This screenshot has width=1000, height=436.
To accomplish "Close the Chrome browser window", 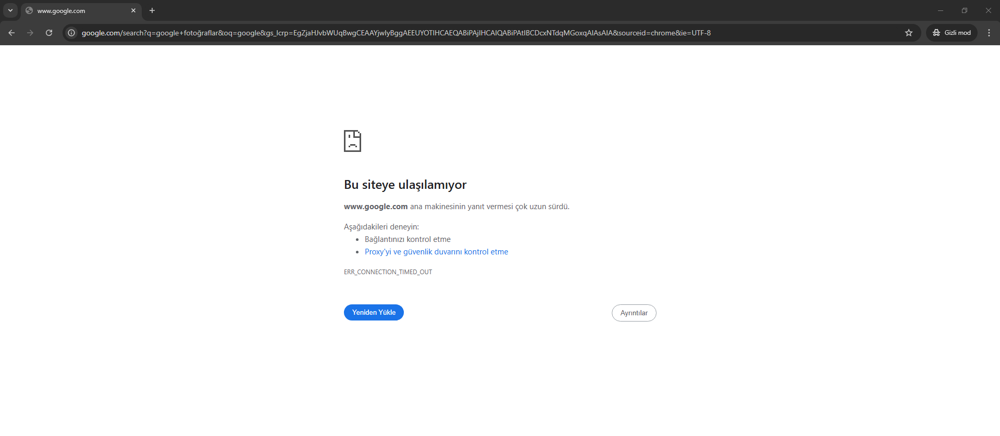I will tap(989, 10).
